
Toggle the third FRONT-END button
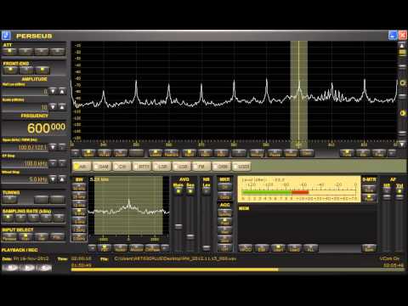click(x=42, y=70)
